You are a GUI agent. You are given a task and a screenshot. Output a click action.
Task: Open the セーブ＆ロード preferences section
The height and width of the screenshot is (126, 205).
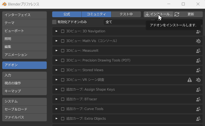(24, 109)
